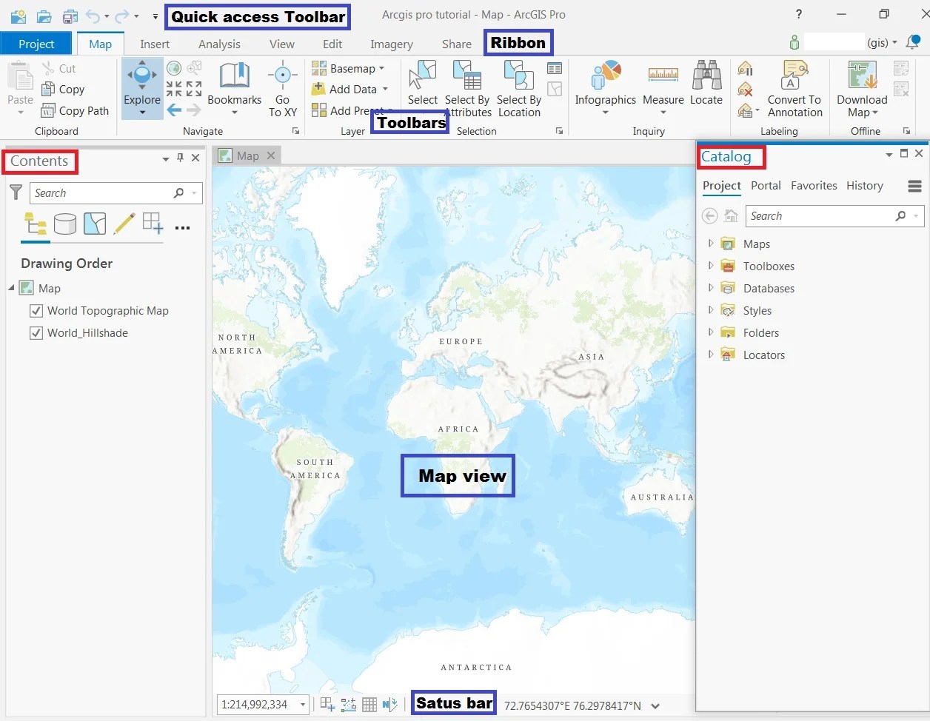Uncheck the World_Hillshade layer
Screen dimensions: 930x721
pyautogui.click(x=35, y=332)
